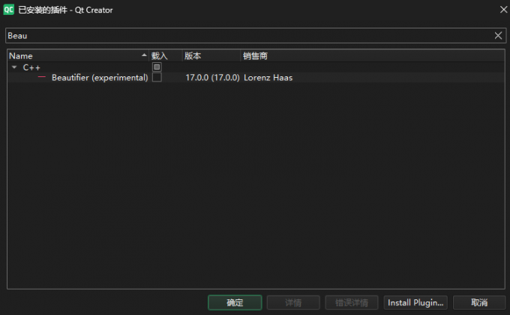Sort plugins by the Name column header
The image size is (510, 315).
[x=67, y=55]
